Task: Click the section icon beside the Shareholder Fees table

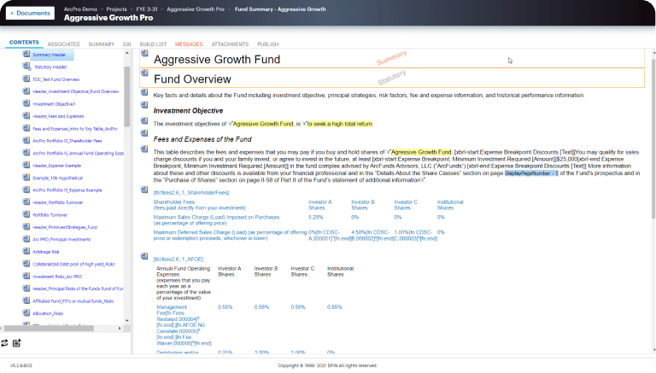Action: pos(144,189)
